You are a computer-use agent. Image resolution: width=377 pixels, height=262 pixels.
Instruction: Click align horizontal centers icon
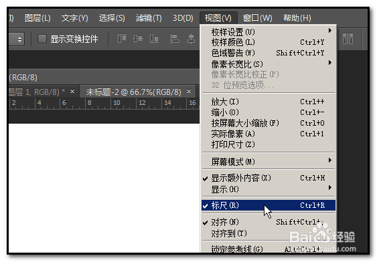[191, 39]
